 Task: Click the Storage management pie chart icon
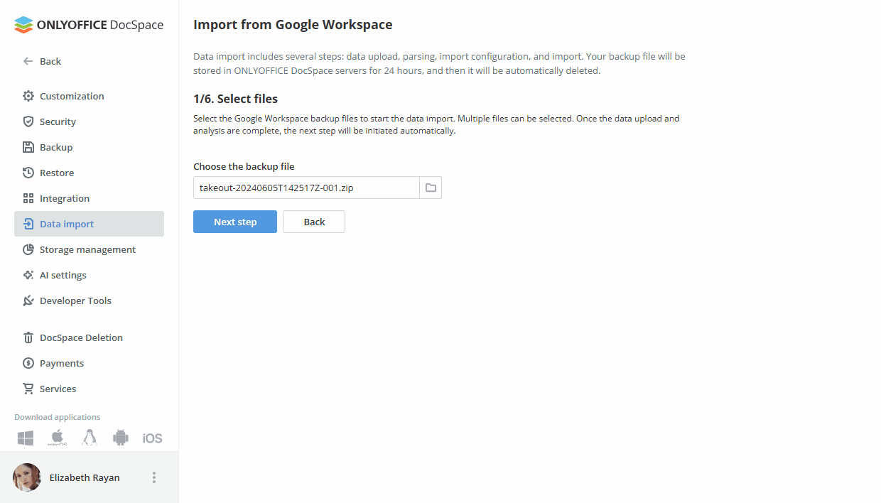tap(27, 249)
